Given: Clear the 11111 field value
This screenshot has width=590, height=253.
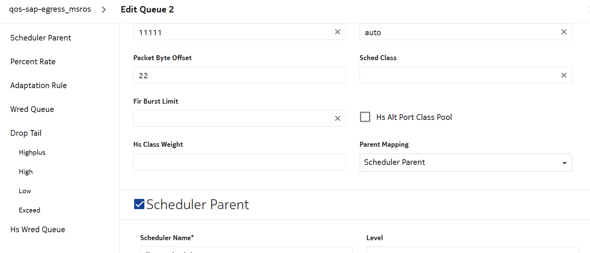Looking at the screenshot, I should [337, 32].
